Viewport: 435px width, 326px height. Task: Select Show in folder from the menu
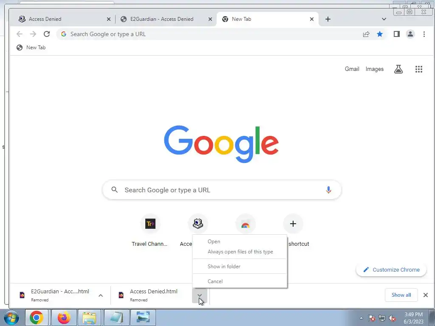click(240, 267)
